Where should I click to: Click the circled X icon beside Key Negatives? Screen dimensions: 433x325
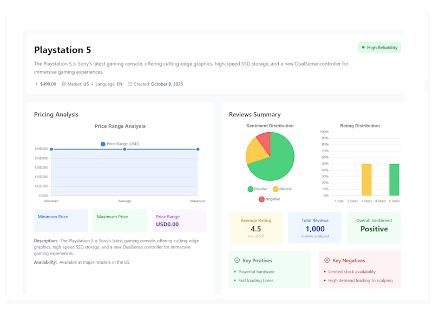coord(326,261)
